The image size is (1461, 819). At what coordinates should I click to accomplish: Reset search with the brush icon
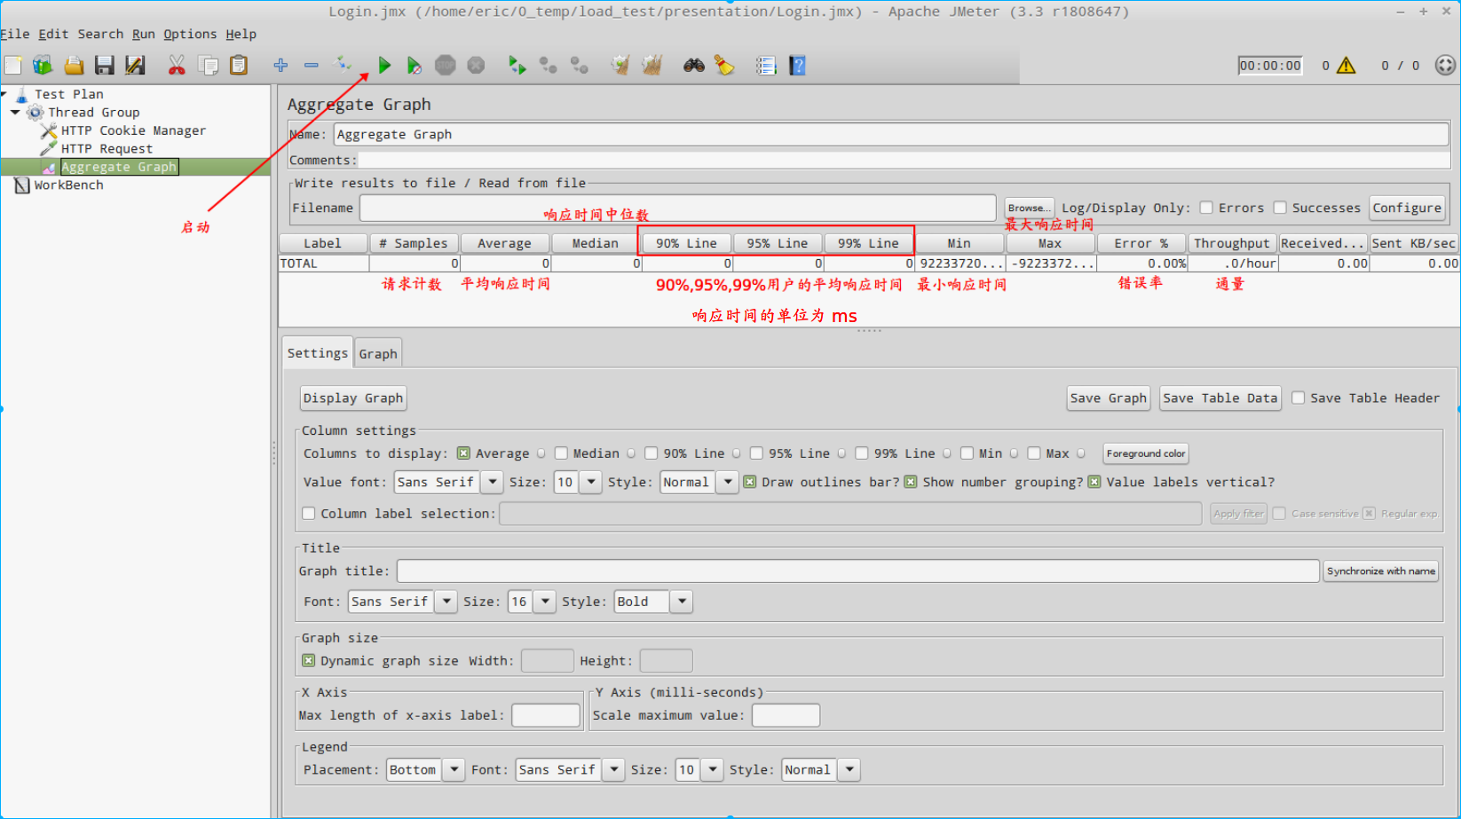point(724,65)
